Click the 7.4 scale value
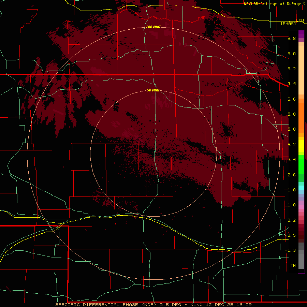 point(292,84)
